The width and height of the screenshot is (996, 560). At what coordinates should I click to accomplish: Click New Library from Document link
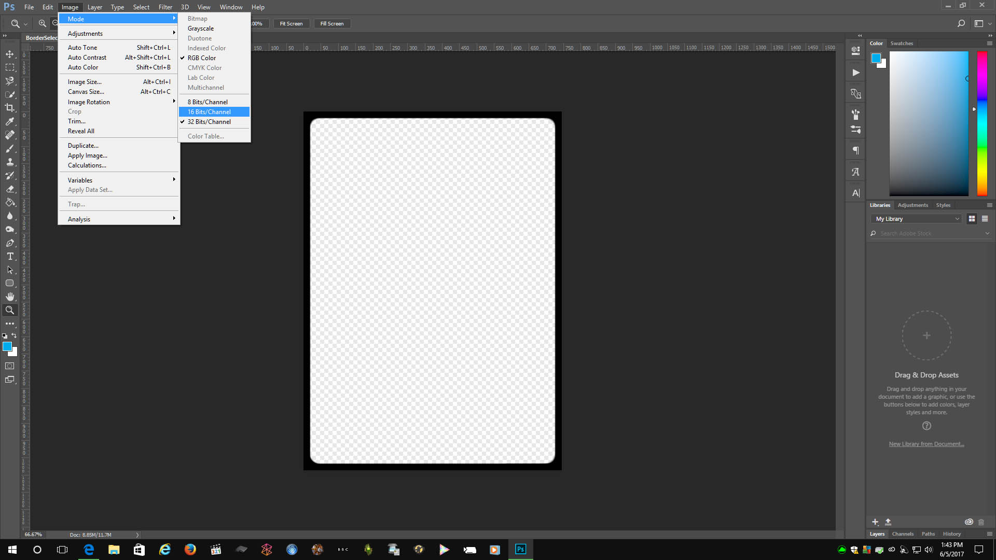point(926,443)
